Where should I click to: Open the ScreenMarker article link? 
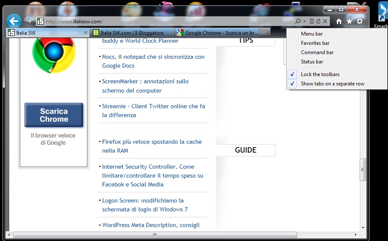click(x=145, y=86)
